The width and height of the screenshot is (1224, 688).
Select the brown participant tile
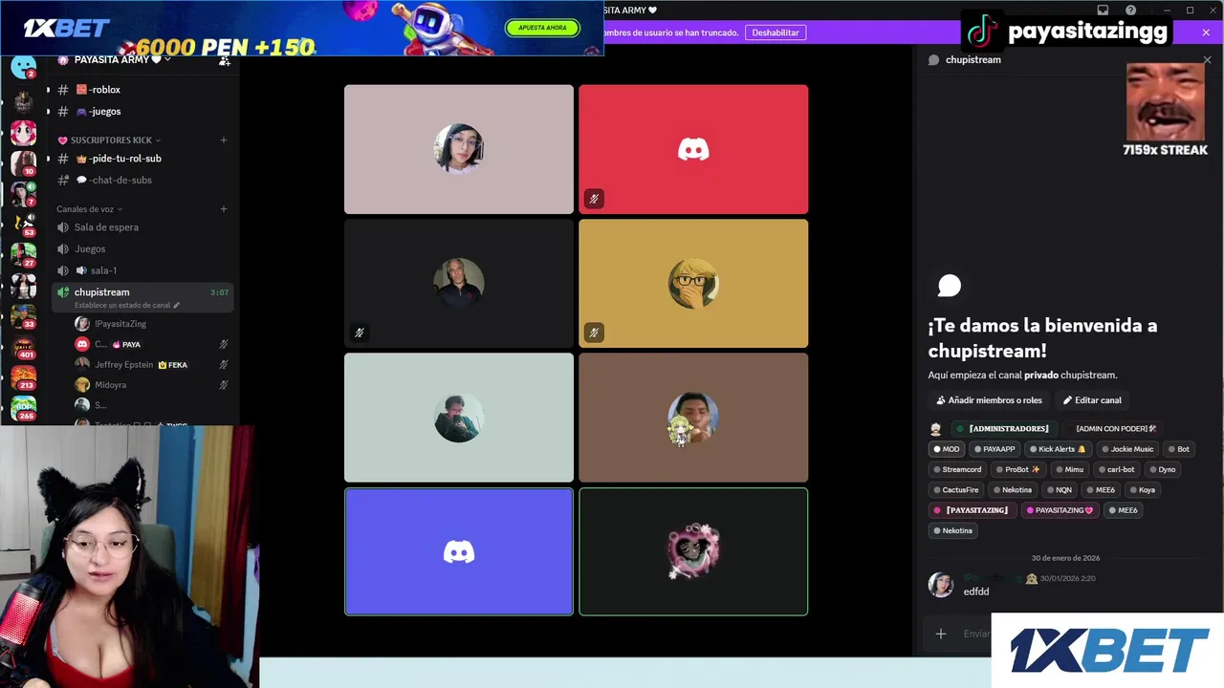coord(693,418)
